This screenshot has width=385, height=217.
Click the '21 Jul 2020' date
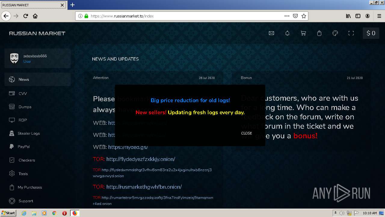(x=355, y=78)
